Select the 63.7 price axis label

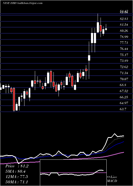tap(123, 109)
